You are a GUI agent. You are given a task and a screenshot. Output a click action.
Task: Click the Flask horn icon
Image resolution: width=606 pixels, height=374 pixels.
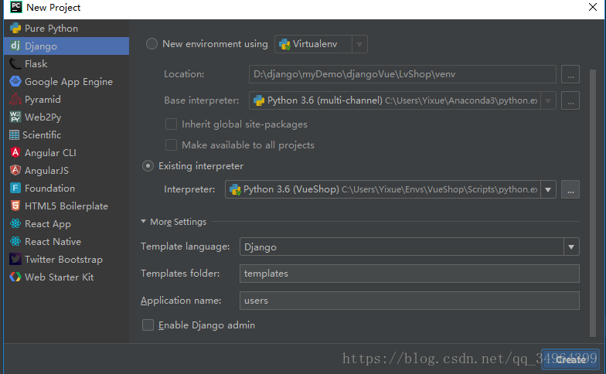15,63
